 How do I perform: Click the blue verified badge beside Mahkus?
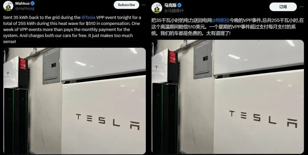[x=33, y=3]
